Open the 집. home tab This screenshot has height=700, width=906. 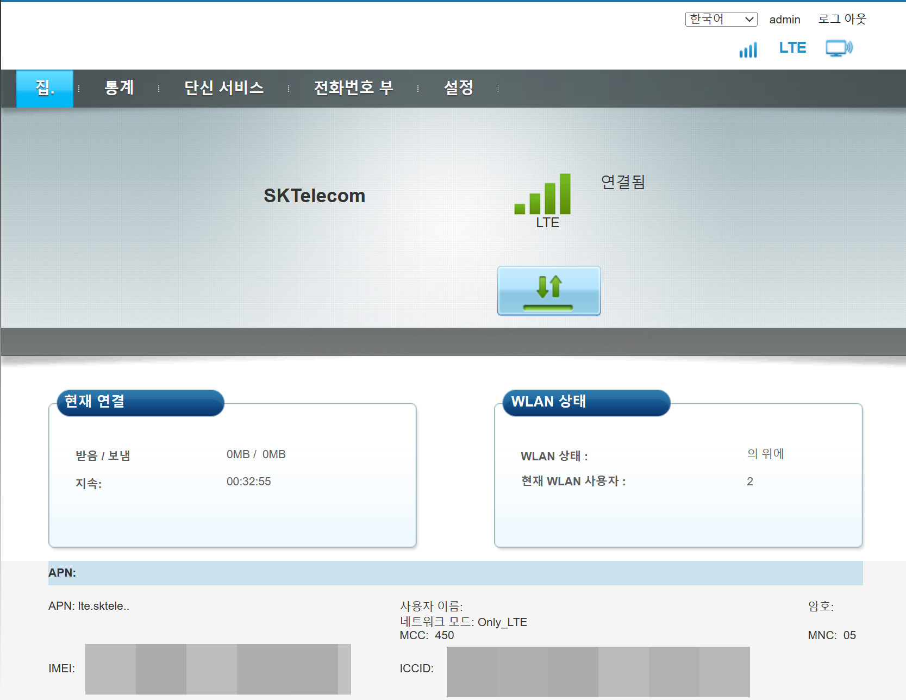coord(45,88)
